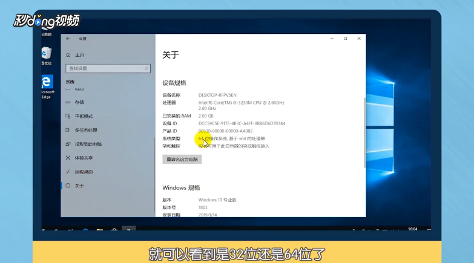This screenshot has height=263, width=474.
Task: Click the 笔和触控 label
Action: pyautogui.click(x=171, y=146)
